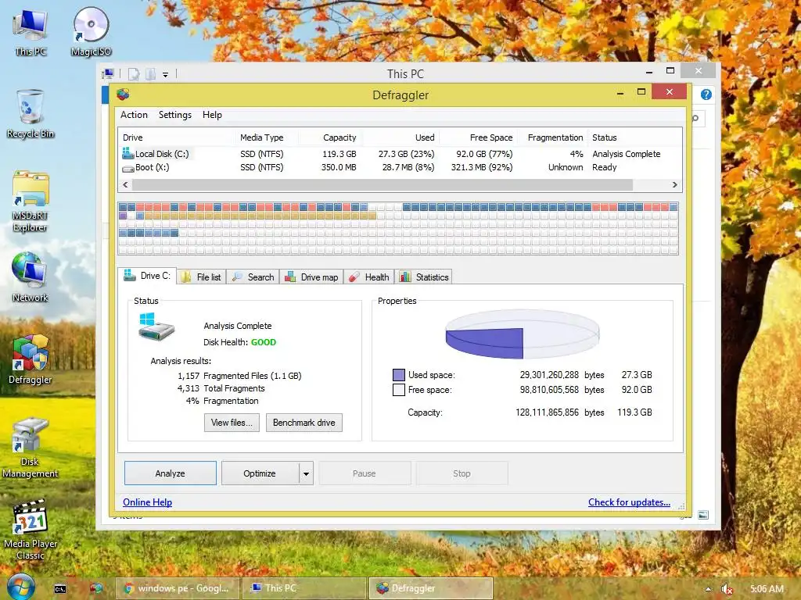Click the View files... button
Viewport: 801px width, 600px height.
click(x=232, y=423)
